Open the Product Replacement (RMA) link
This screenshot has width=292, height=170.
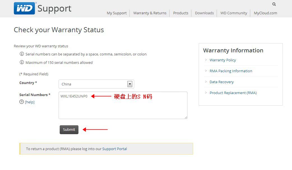(233, 93)
